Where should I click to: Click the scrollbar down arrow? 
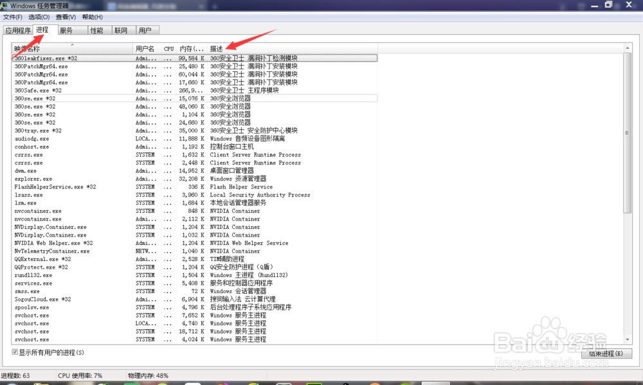coord(628,339)
